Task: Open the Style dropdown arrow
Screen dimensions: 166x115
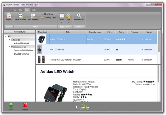Action: [x=68, y=22]
